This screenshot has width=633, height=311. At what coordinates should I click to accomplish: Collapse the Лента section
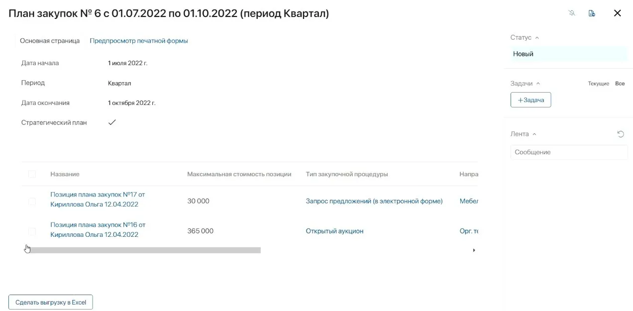(535, 134)
